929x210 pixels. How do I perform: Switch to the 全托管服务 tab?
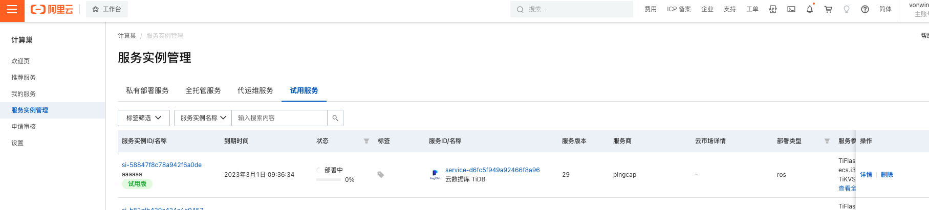[203, 90]
